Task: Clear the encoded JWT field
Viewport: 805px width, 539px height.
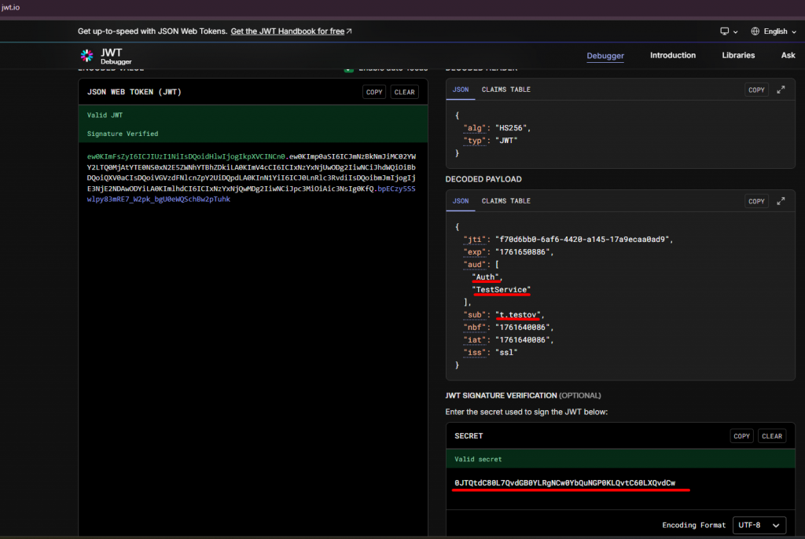Action: tap(404, 92)
